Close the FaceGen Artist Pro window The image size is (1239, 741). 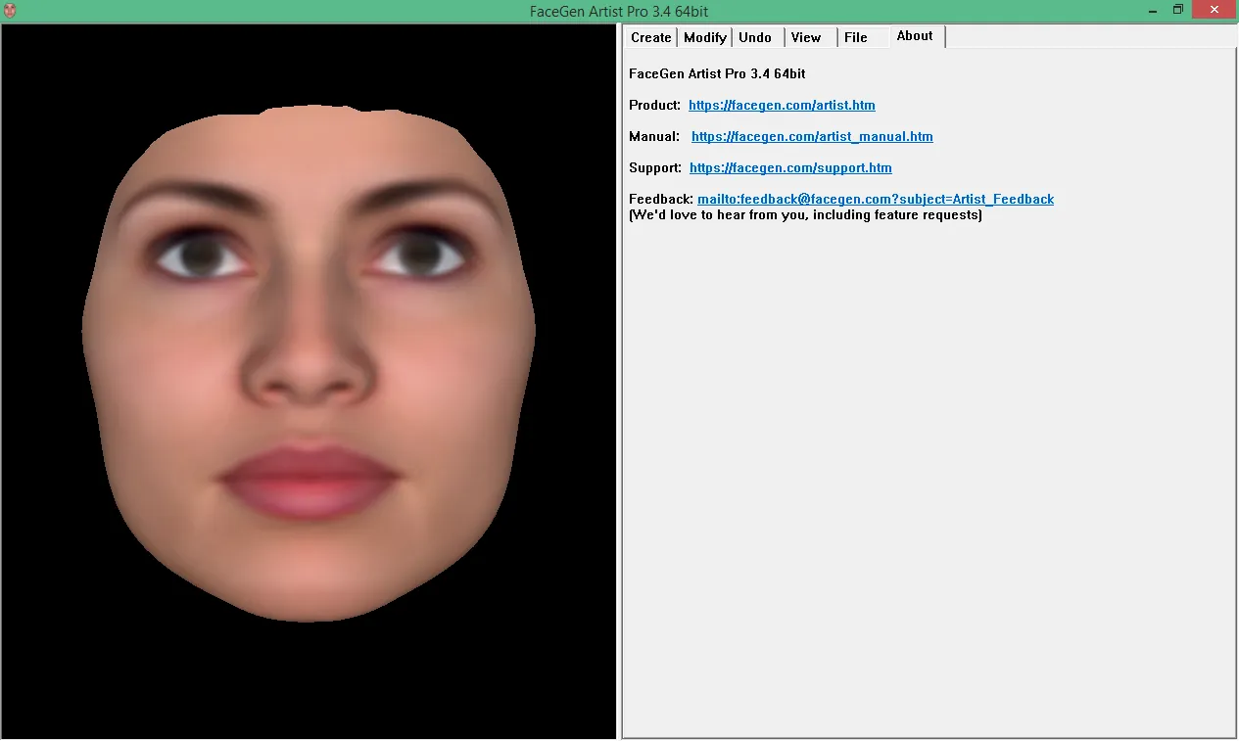pyautogui.click(x=1215, y=10)
